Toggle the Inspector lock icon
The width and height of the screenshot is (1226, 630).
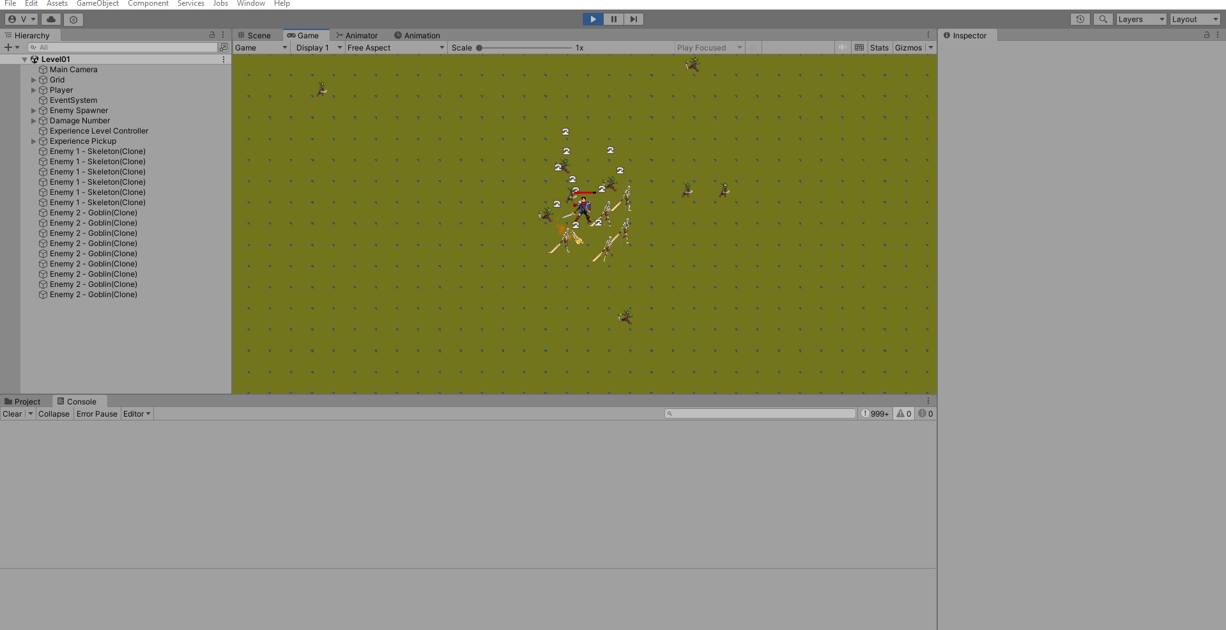coord(1206,35)
